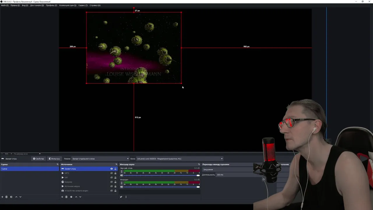Float the Микшер звука dock panel

tap(199, 164)
